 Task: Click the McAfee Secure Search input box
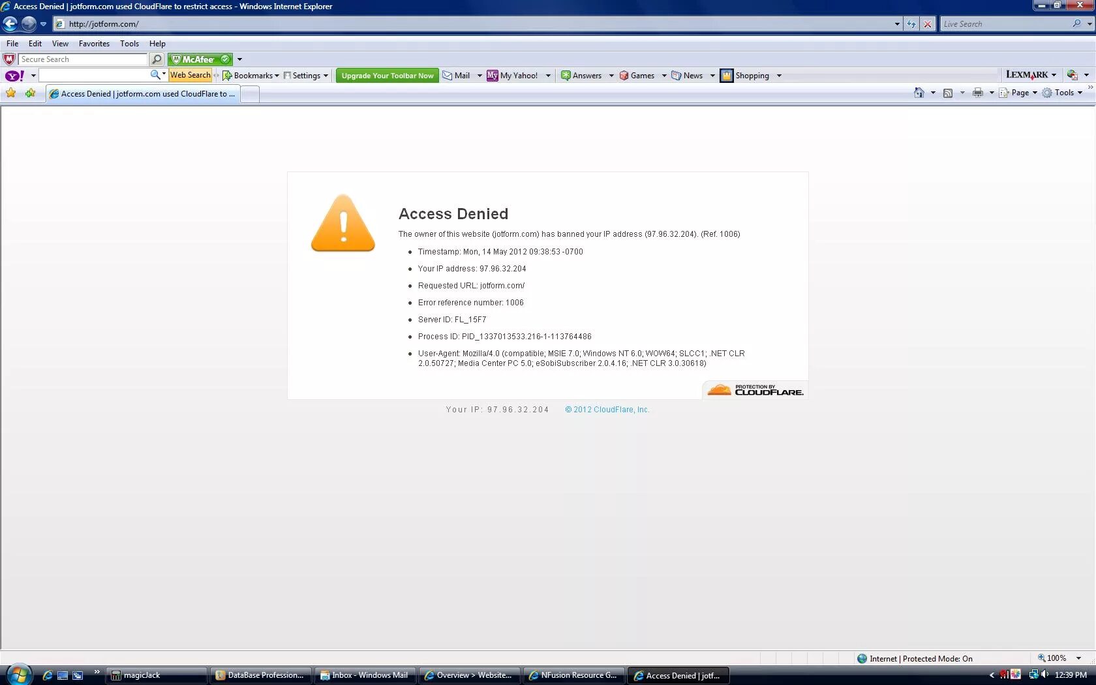(x=84, y=59)
